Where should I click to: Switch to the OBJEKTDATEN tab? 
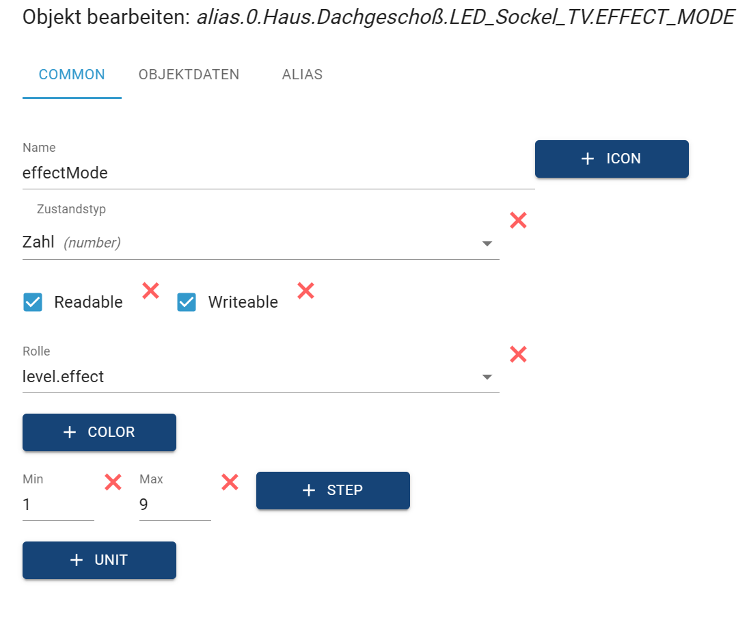(x=189, y=75)
